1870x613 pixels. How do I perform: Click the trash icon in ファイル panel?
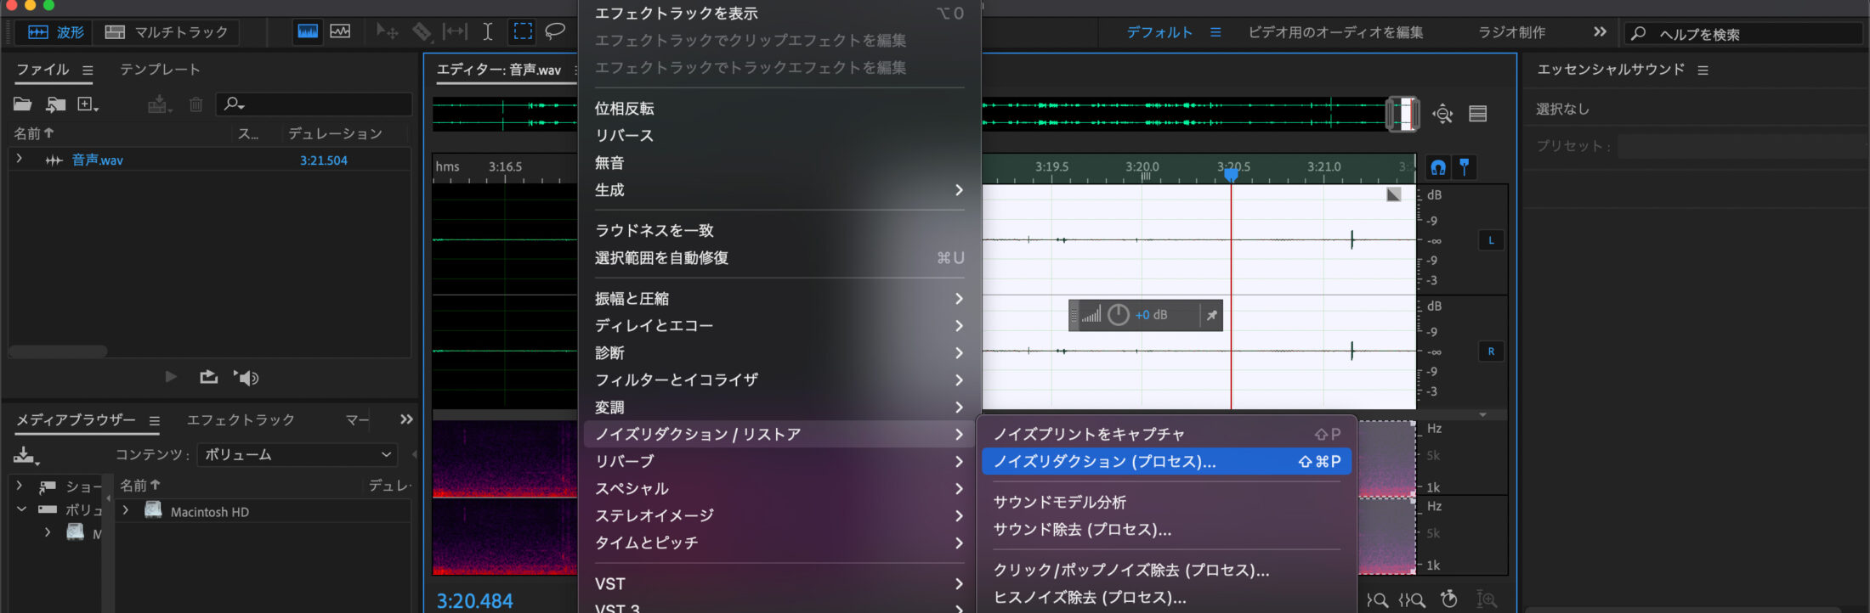pos(195,104)
